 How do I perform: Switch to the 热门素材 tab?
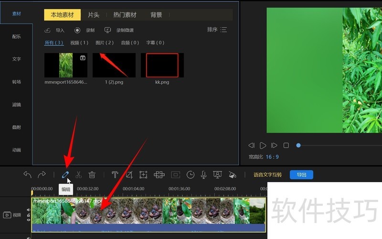[x=125, y=15]
